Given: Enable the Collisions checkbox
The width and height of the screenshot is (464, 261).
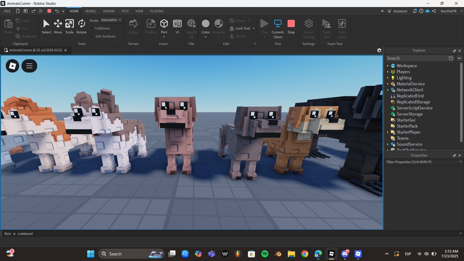Looking at the screenshot, I should (x=92, y=28).
